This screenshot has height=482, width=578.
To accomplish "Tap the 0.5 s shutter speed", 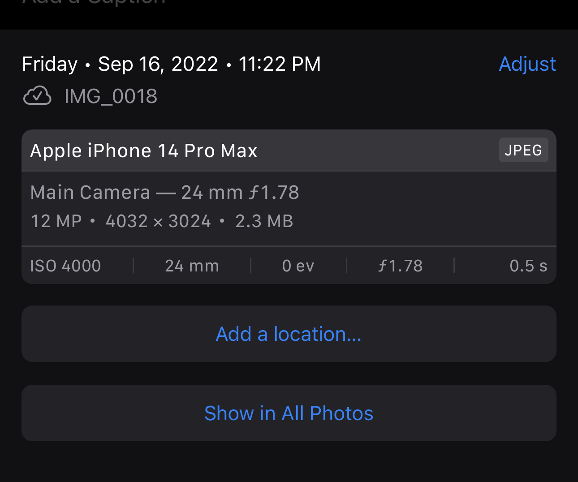I will pyautogui.click(x=528, y=266).
